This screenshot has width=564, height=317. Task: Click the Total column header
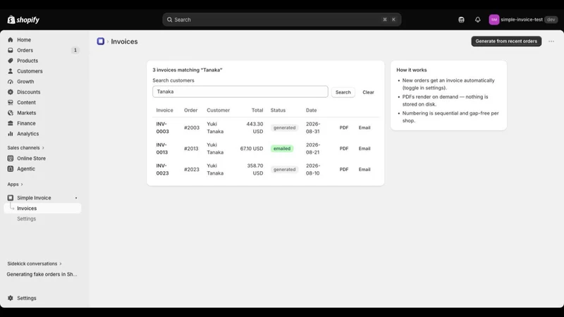pos(257,111)
